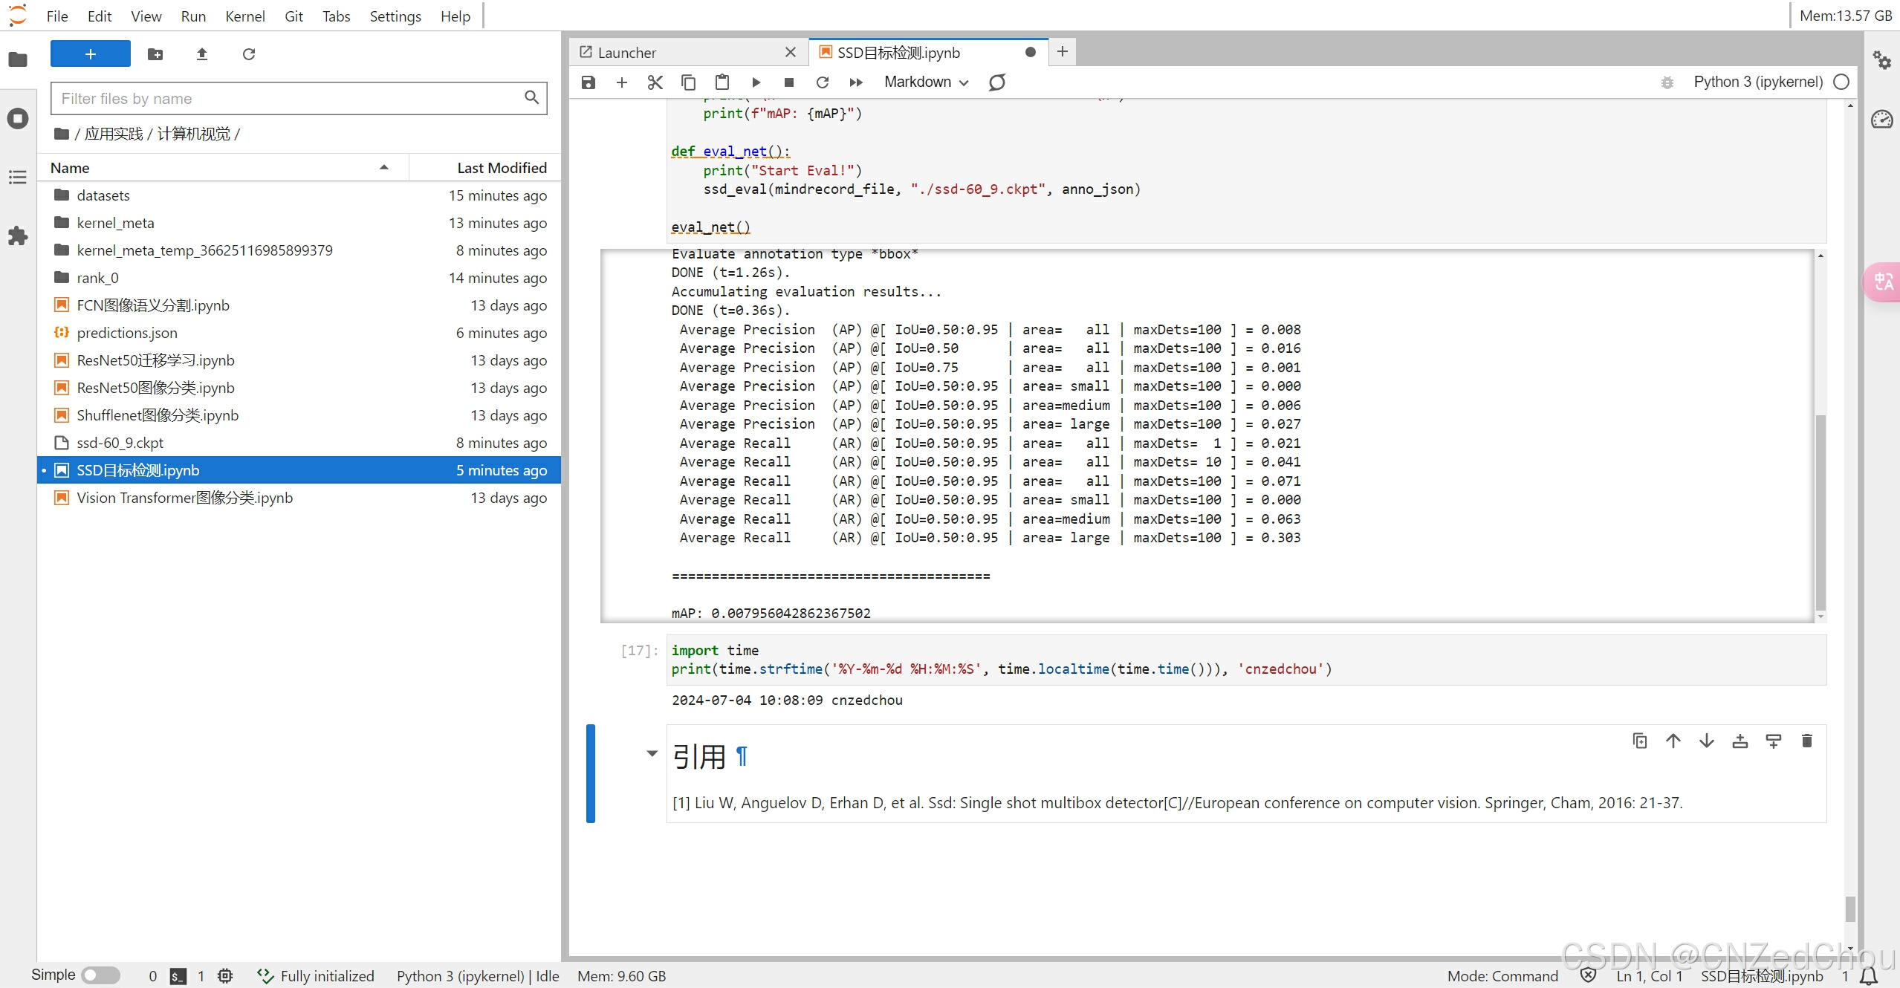Select FCN图像语义分割.ipynb notebook
The image size is (1900, 988).
point(299,305)
